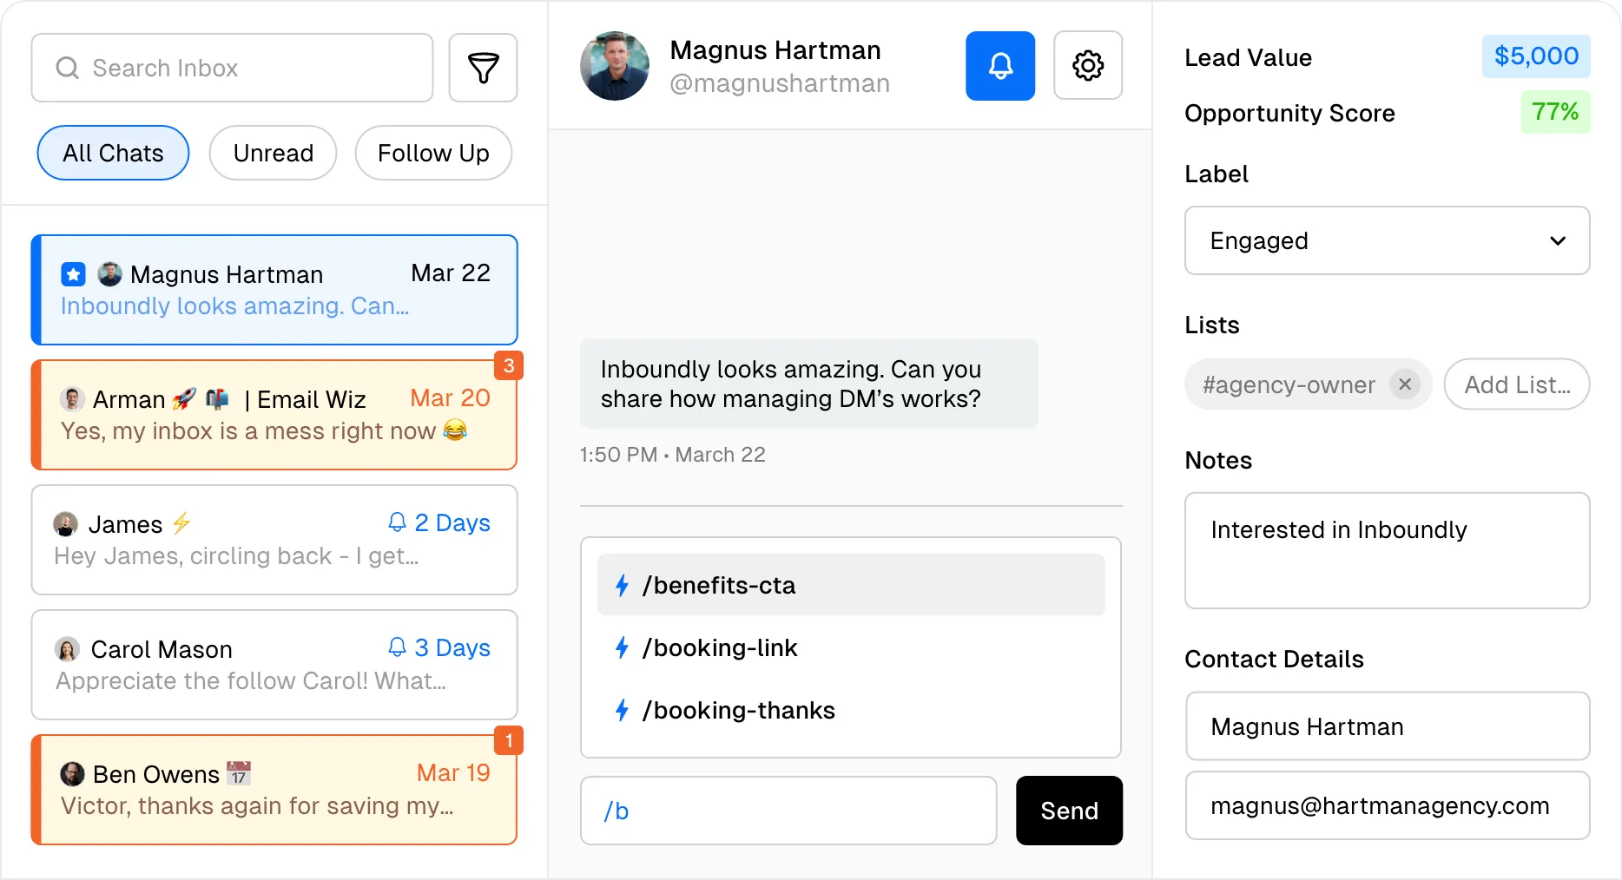Remove the #agency-owner list tag
Viewport: 1622px width, 880px height.
pos(1405,384)
